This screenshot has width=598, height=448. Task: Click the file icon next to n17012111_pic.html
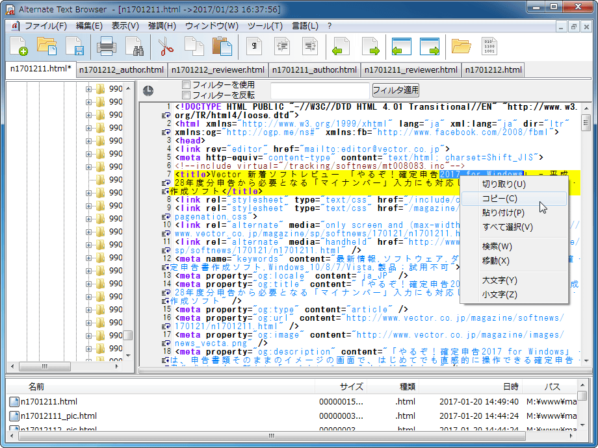pyautogui.click(x=14, y=416)
